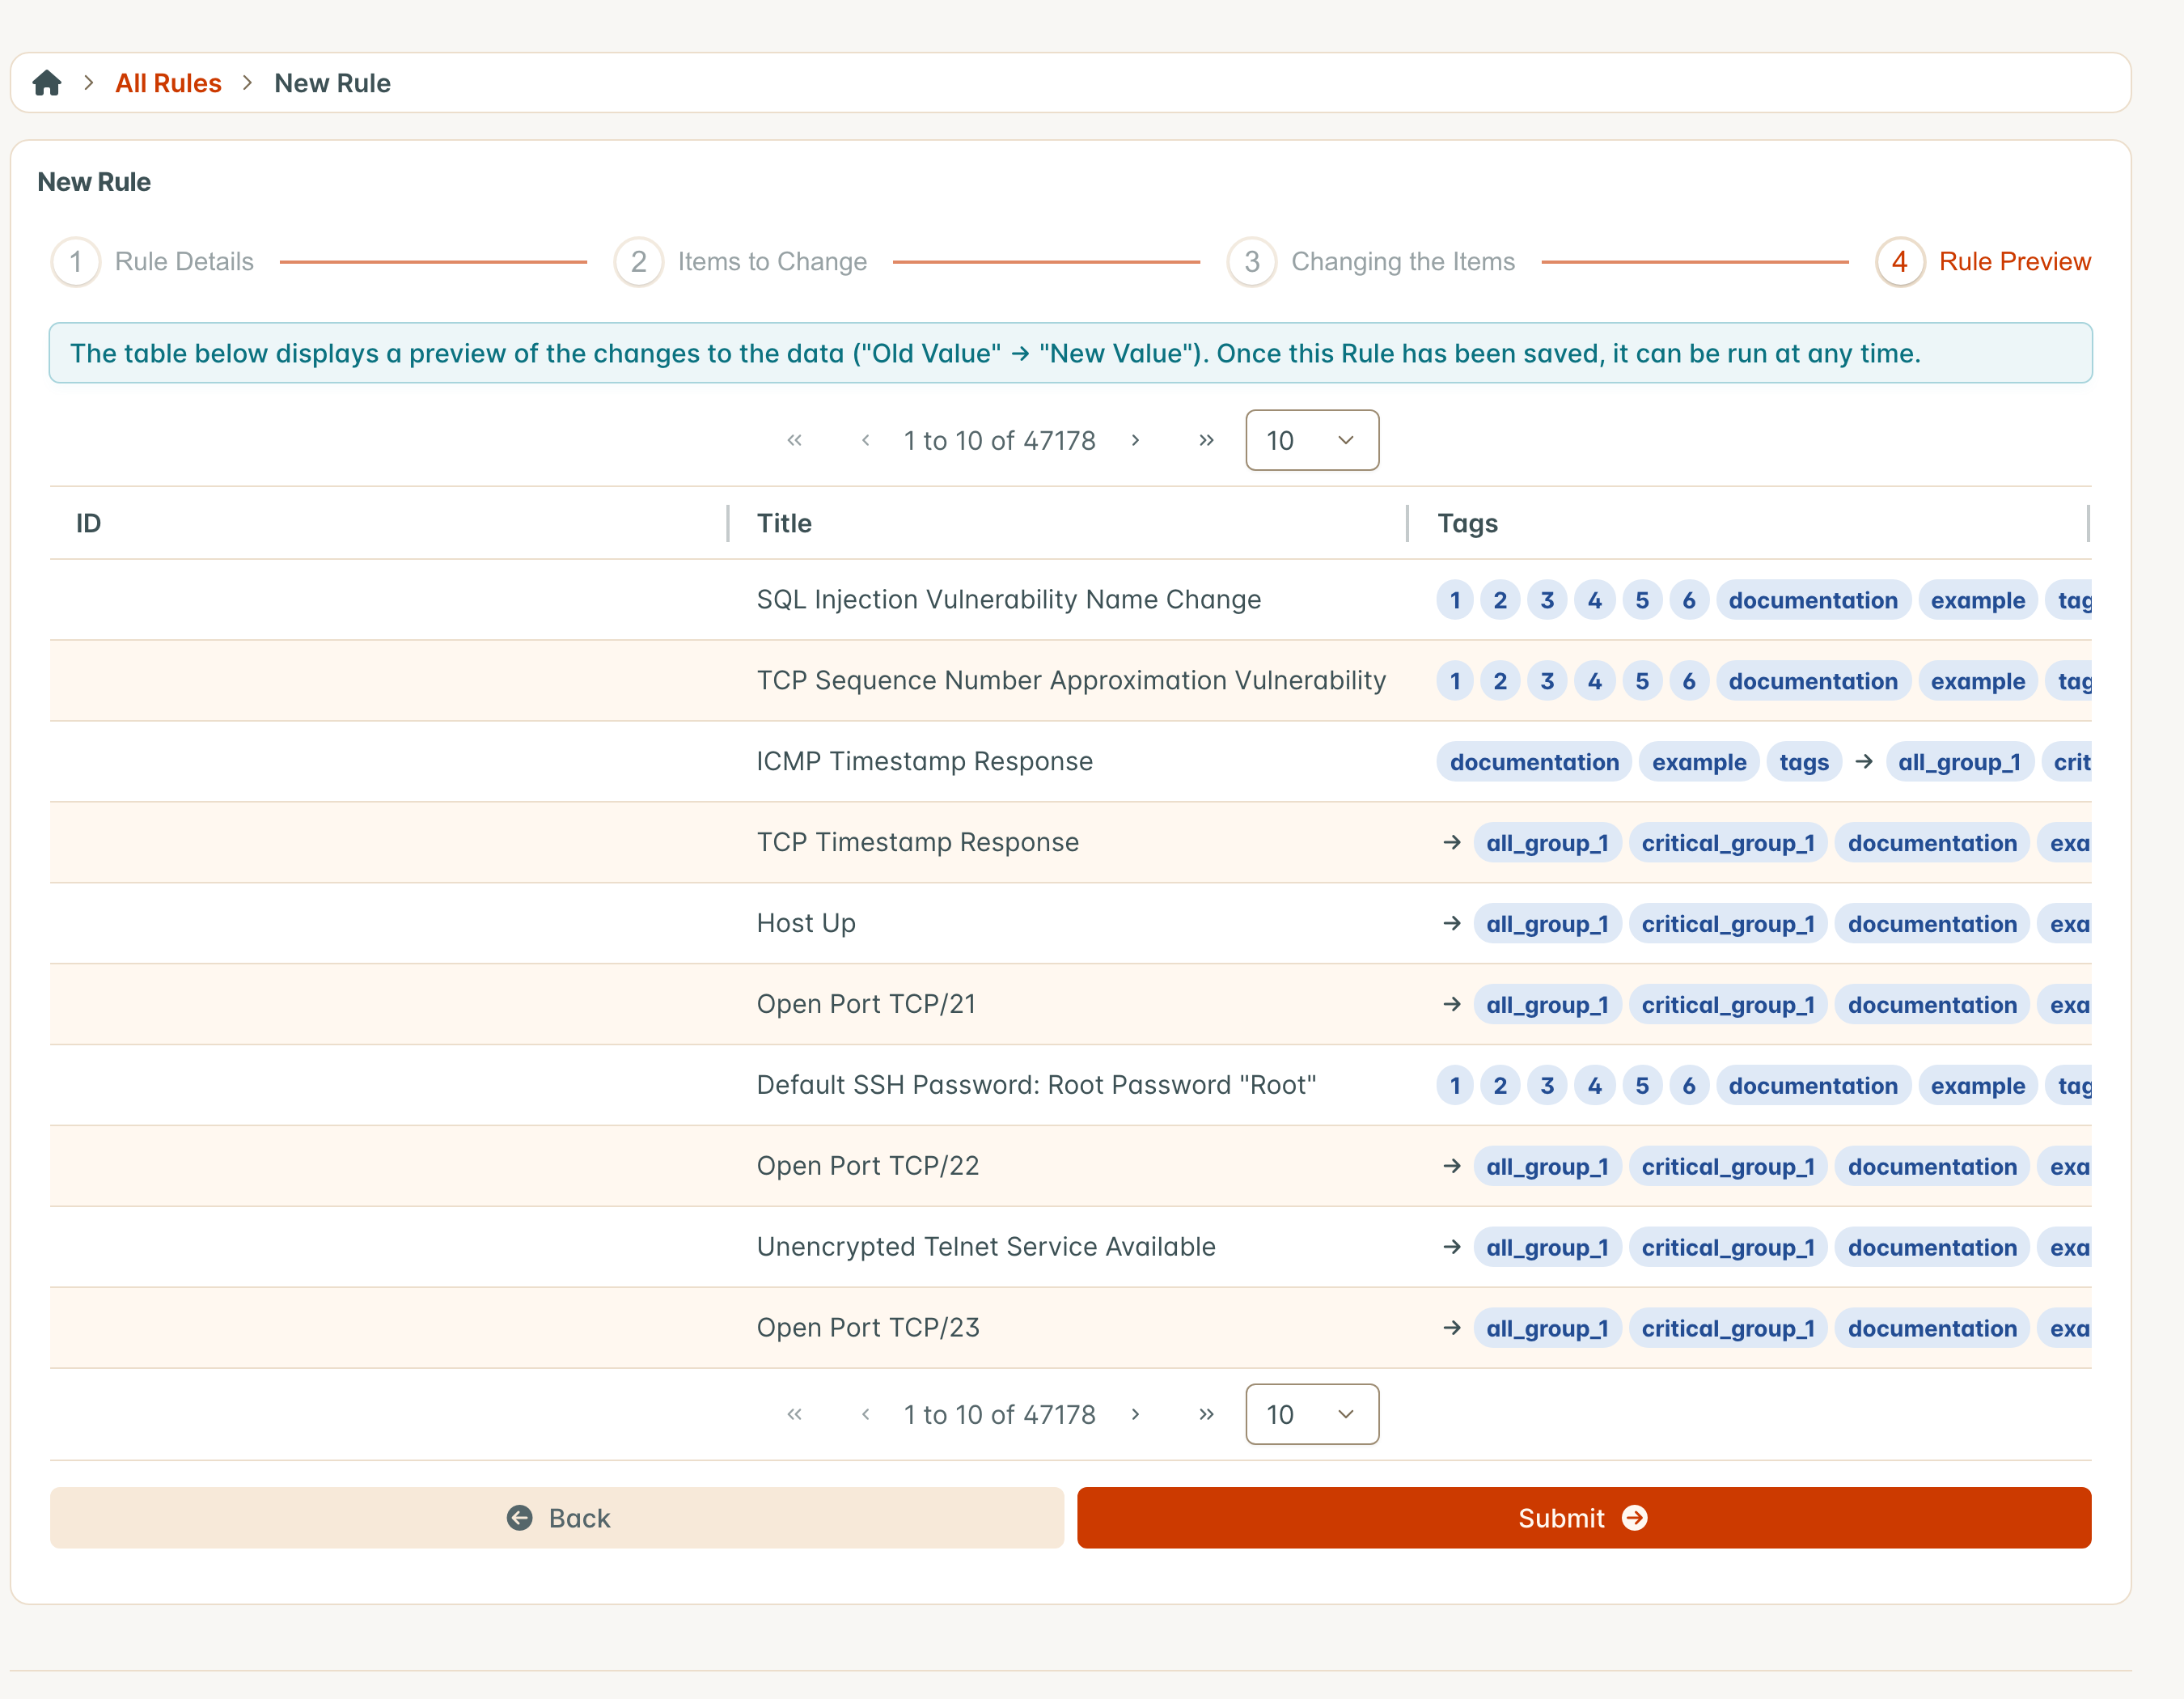
Task: Open bottom rows-per-page dropdown
Action: (1312, 1414)
